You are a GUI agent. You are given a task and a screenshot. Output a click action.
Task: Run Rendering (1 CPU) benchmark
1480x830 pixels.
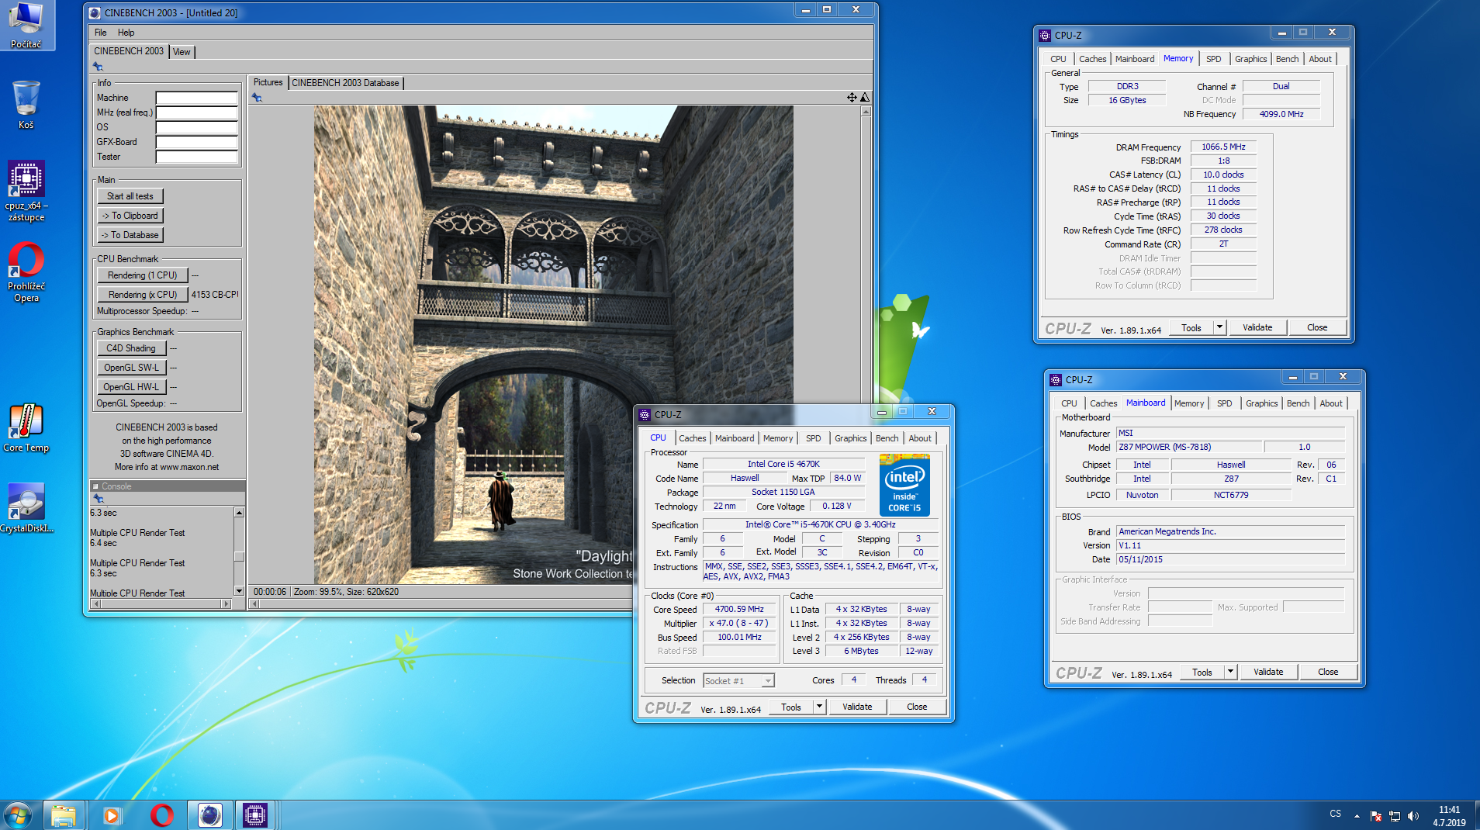(143, 275)
